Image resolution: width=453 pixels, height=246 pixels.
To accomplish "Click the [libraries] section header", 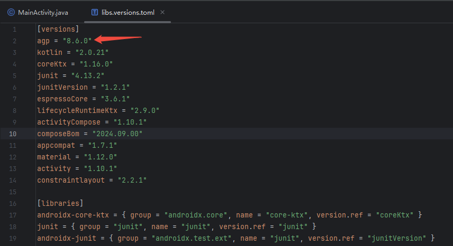I will [x=60, y=203].
